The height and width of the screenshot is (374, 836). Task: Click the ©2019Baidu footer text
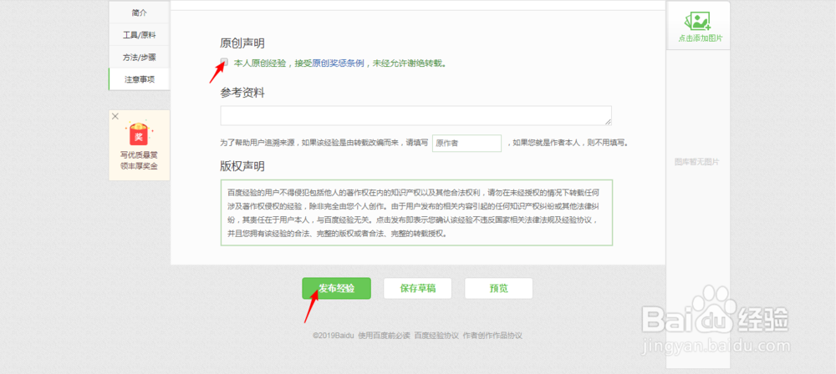(334, 336)
